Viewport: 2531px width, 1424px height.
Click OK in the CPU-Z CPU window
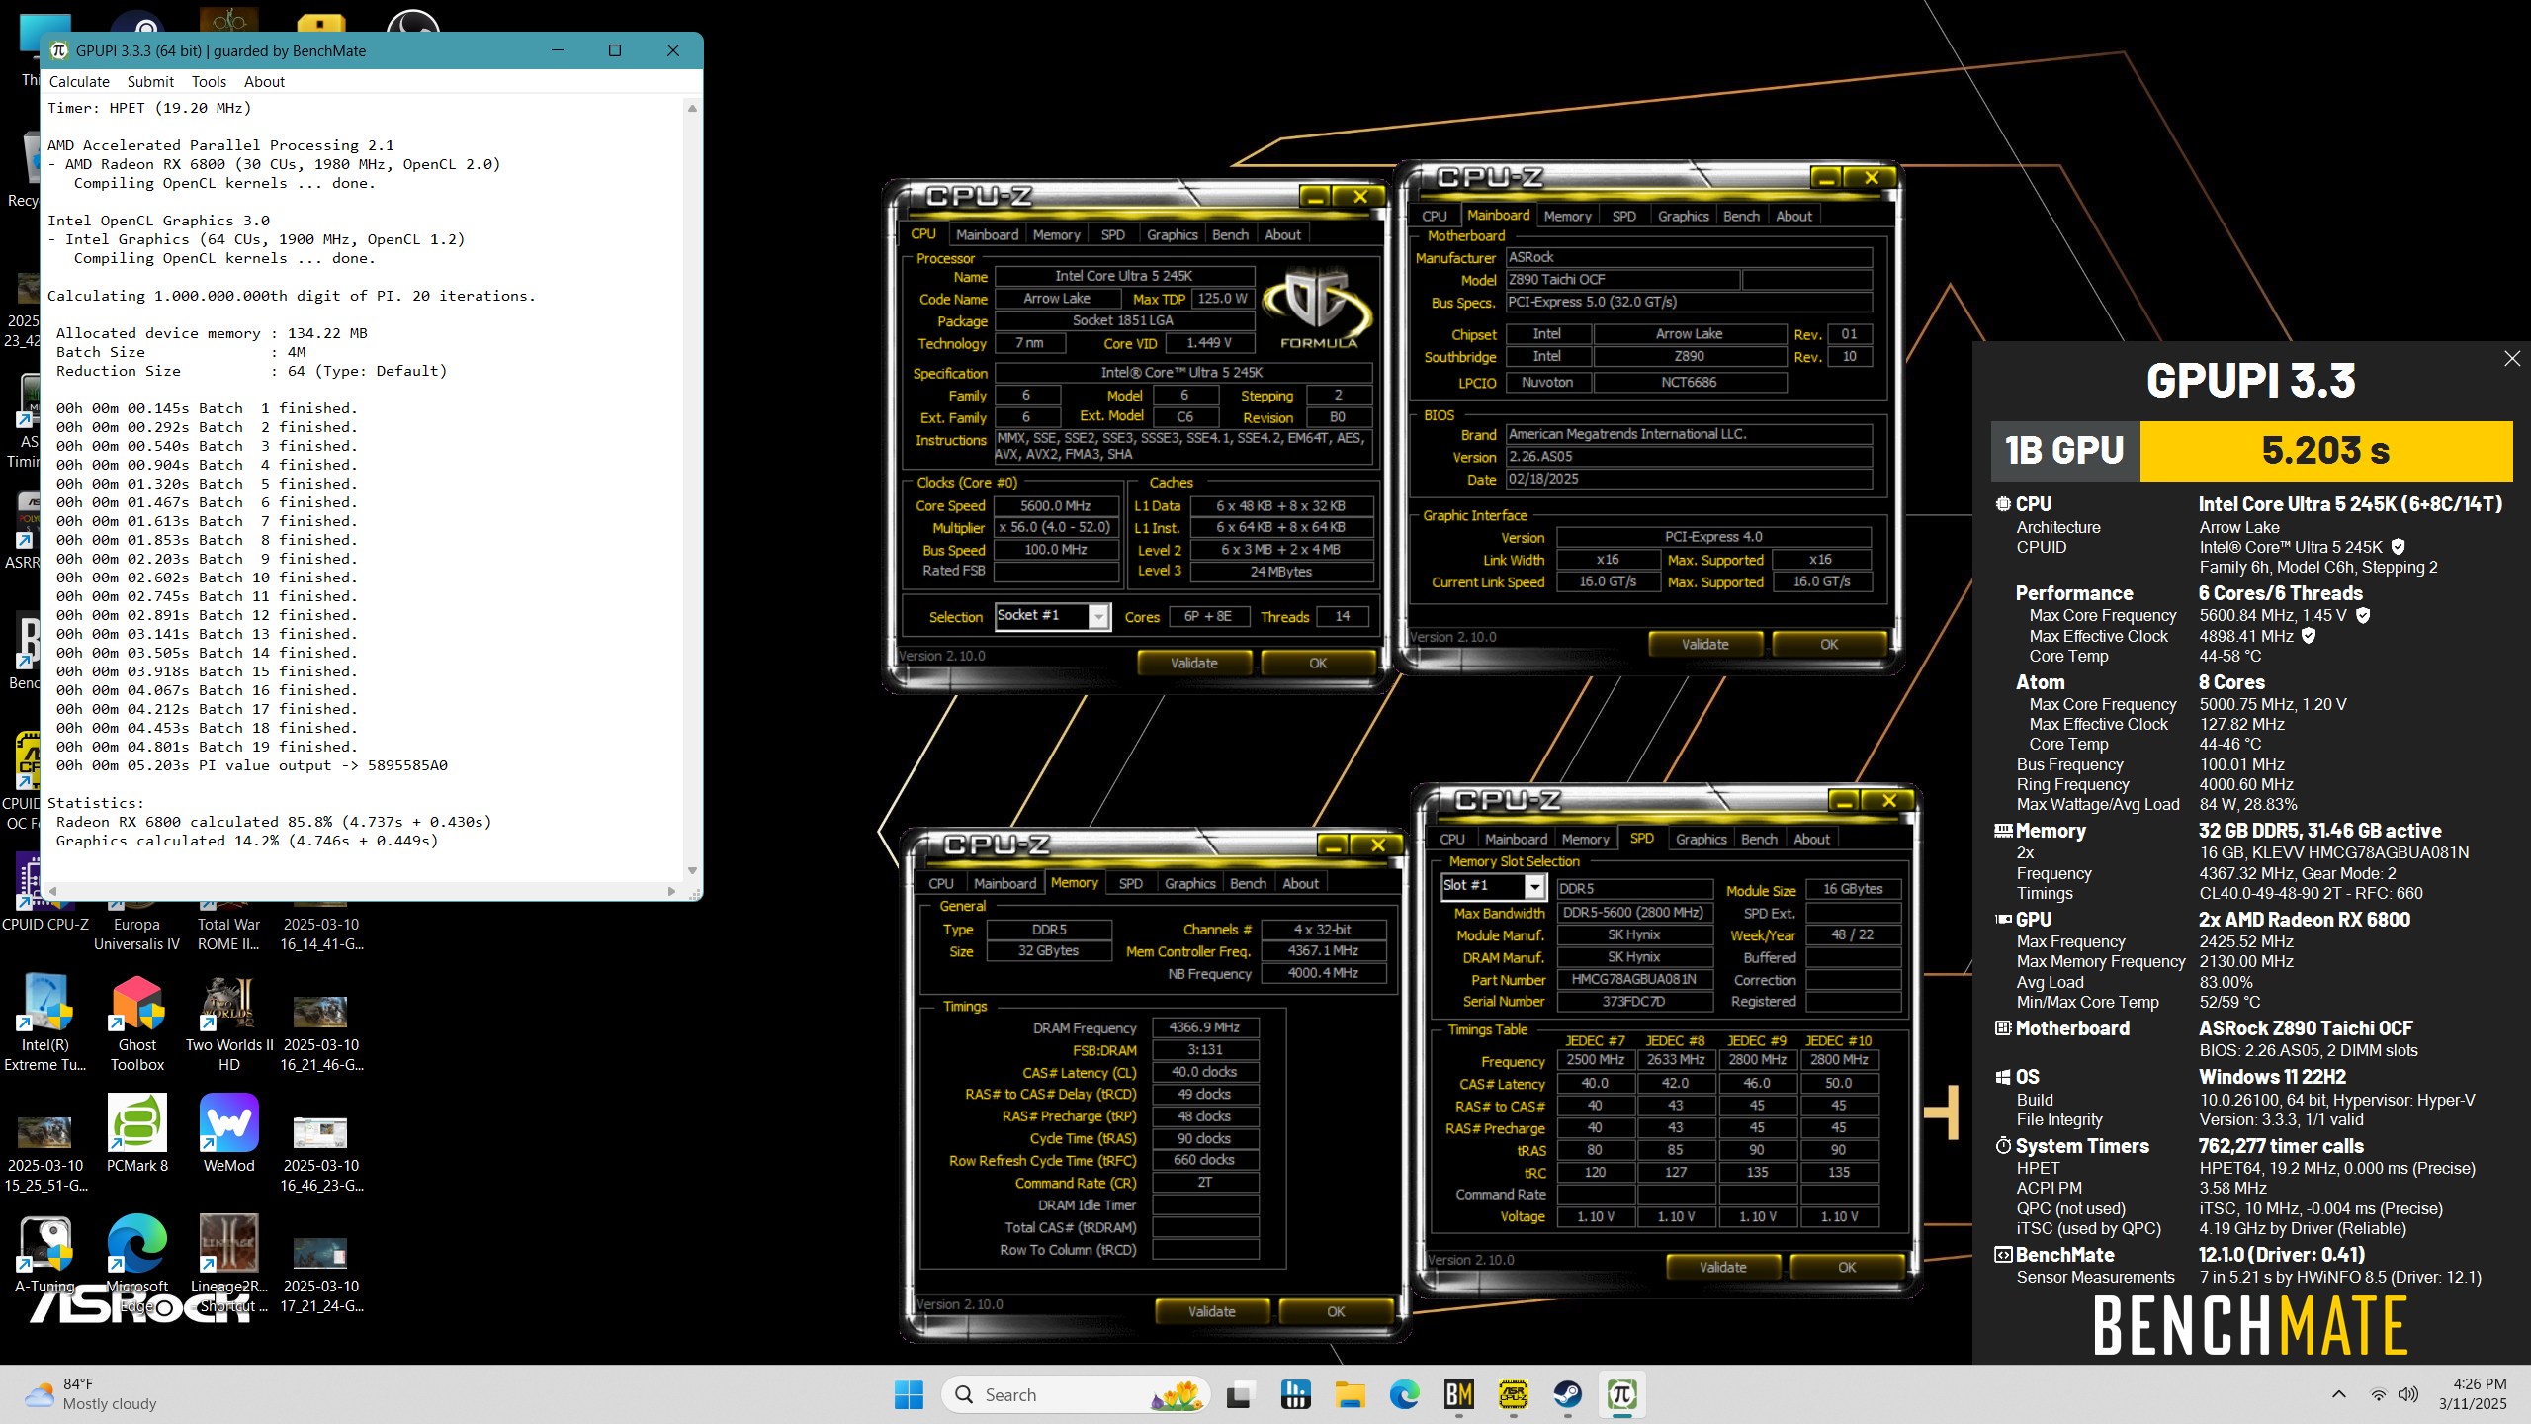(x=1318, y=663)
